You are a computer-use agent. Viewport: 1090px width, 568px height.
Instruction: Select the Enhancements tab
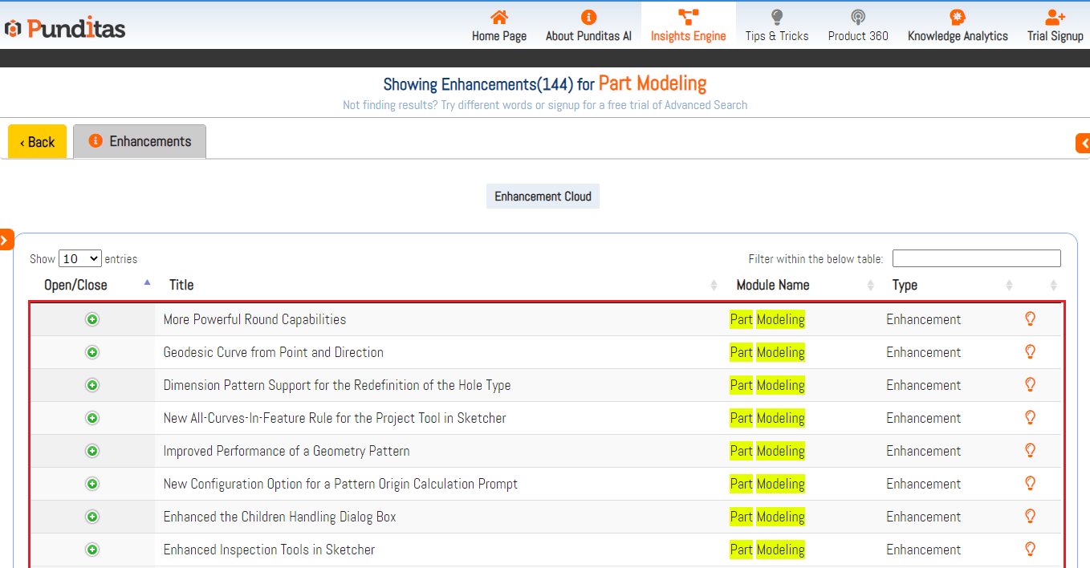pos(140,141)
